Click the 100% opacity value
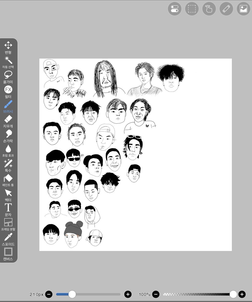The image size is (252, 302). (145, 294)
